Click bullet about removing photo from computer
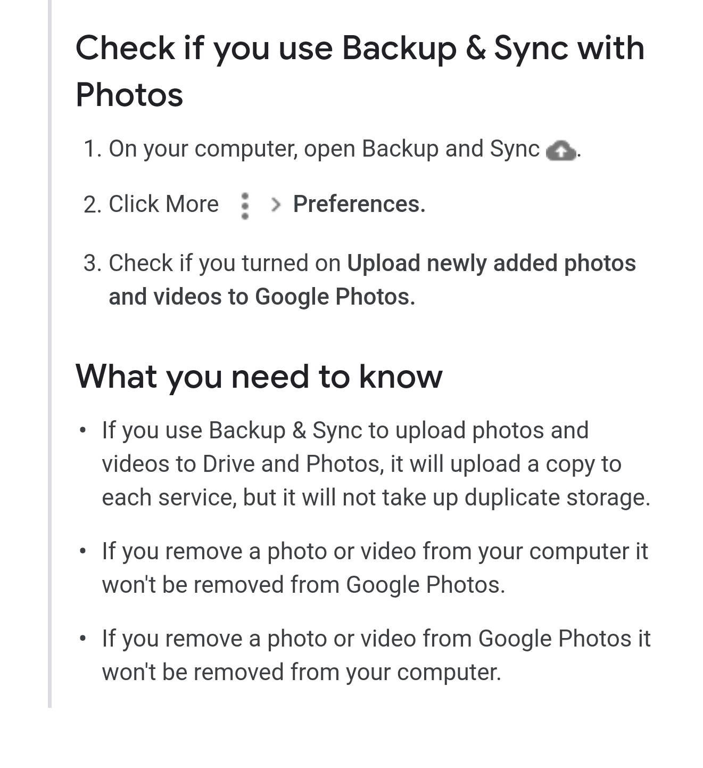Screen dimensions: 703x768 pos(375,568)
